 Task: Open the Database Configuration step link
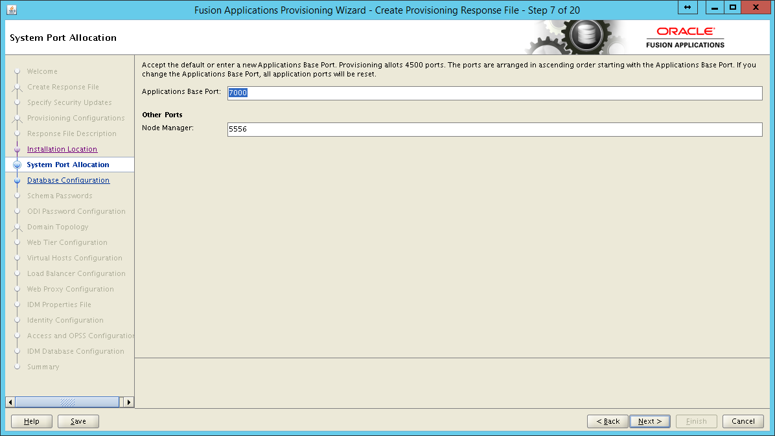pos(68,181)
